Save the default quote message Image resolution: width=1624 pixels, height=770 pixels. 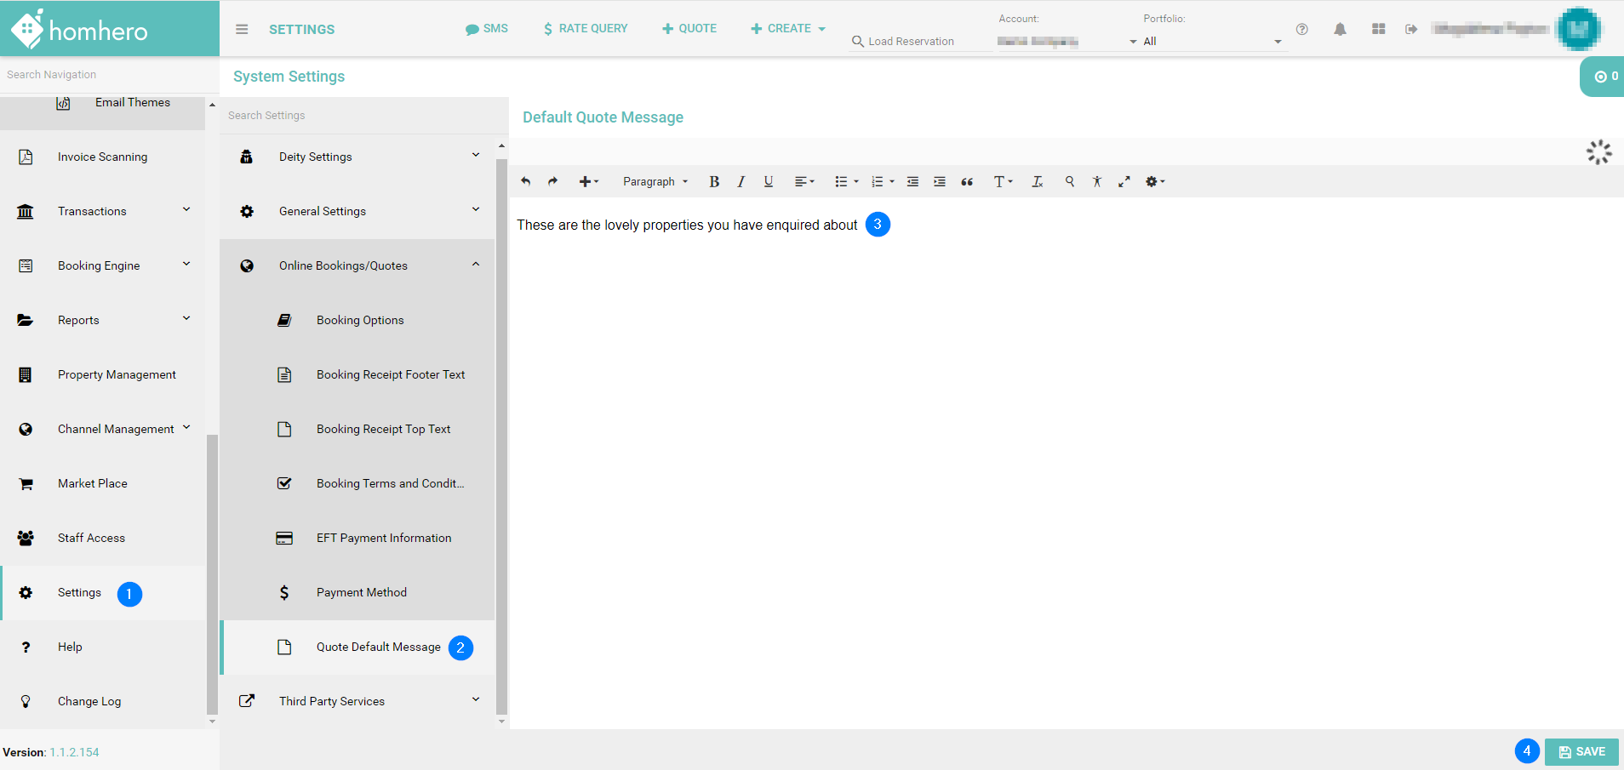click(x=1581, y=752)
